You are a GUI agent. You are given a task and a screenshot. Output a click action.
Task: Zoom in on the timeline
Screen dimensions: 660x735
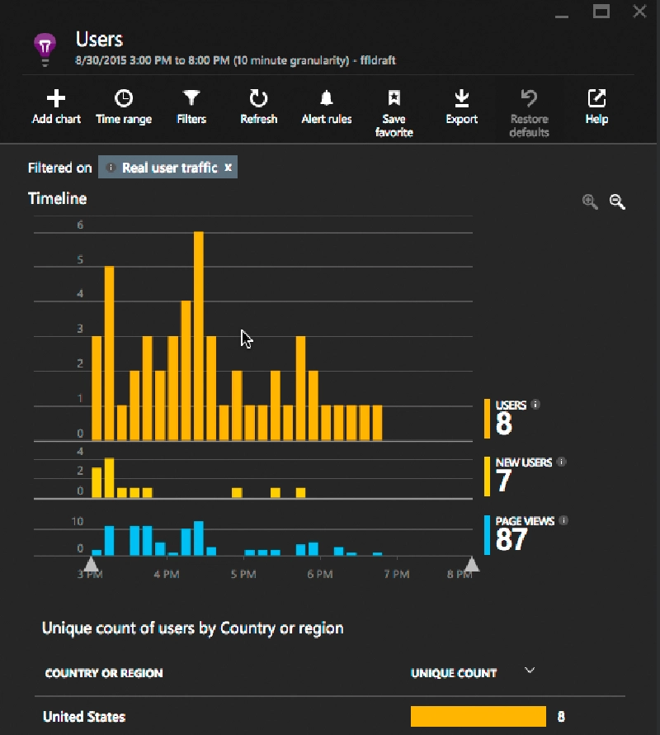click(x=590, y=202)
